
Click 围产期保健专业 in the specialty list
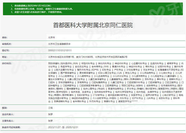(x=68, y=73)
